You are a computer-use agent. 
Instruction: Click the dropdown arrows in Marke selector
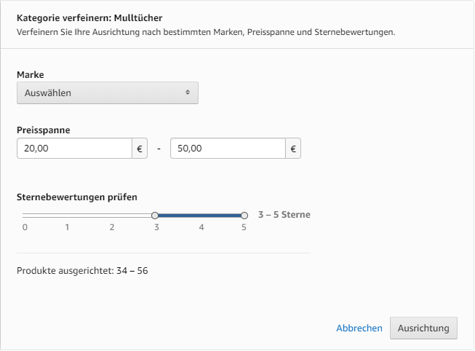coord(188,92)
